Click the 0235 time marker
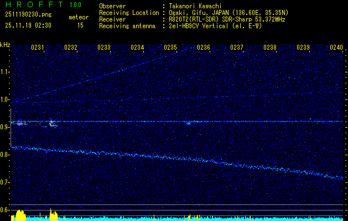348x221 pixels. (170, 48)
